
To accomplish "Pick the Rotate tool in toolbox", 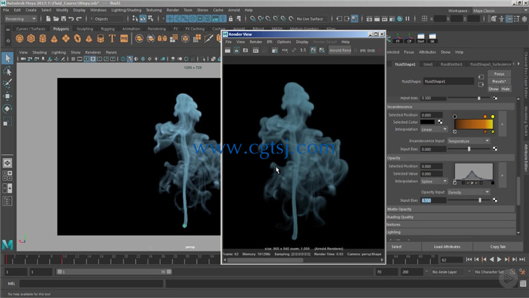I will point(7,109).
